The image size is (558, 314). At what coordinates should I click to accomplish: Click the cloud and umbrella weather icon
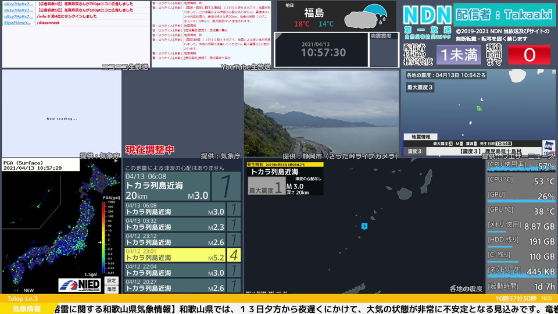[366, 16]
